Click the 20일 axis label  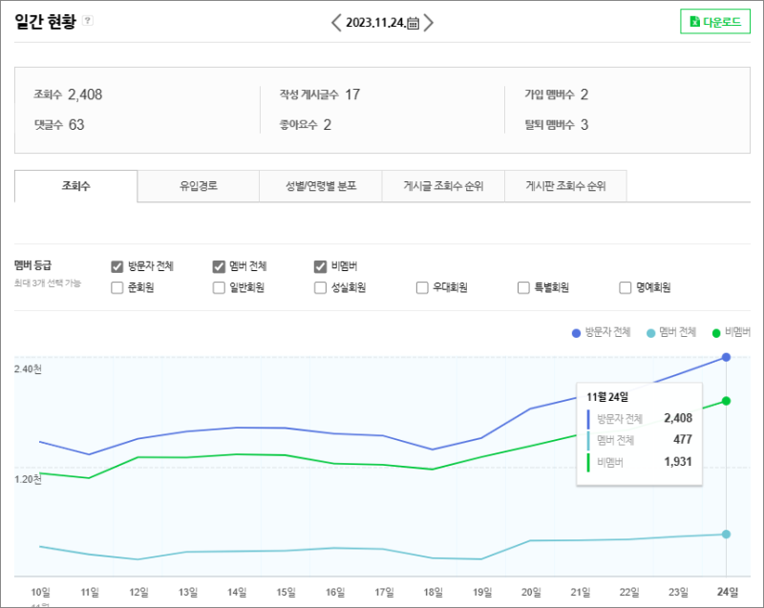[531, 592]
